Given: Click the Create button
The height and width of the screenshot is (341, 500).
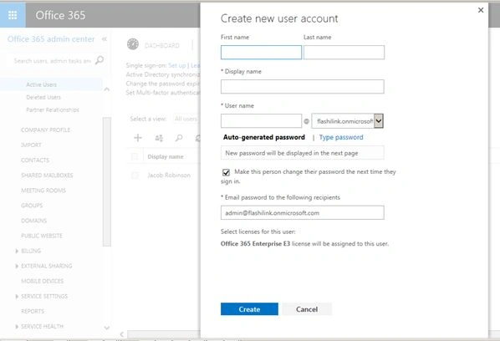Looking at the screenshot, I should tap(249, 309).
